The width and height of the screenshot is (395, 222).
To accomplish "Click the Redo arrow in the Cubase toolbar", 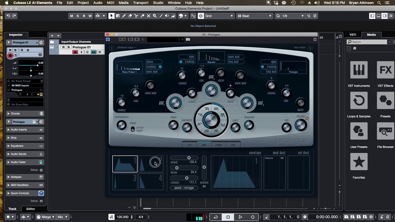I will click(x=14, y=16).
